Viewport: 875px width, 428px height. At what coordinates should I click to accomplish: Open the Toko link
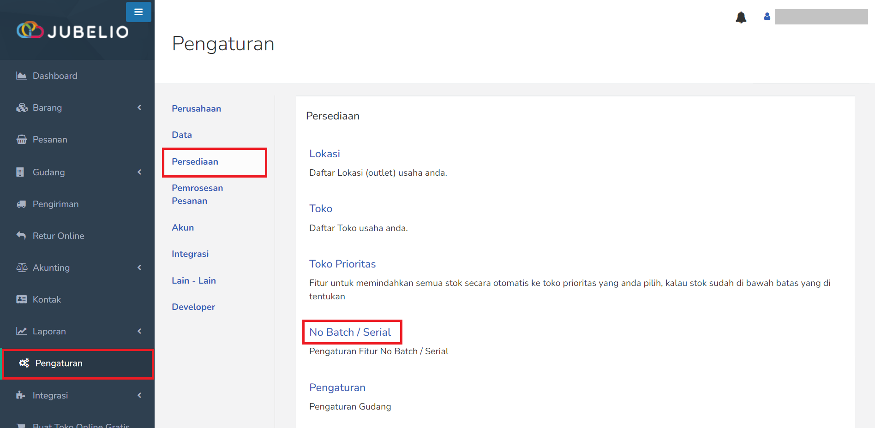click(x=321, y=208)
